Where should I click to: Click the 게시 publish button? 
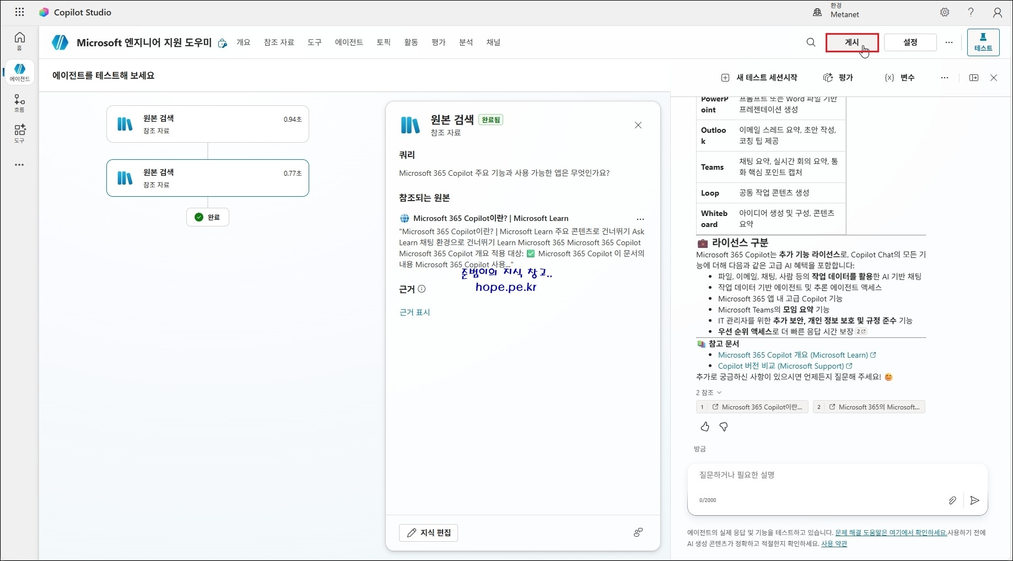pos(852,42)
